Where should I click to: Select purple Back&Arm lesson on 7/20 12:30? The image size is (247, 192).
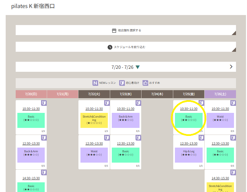[31, 155]
